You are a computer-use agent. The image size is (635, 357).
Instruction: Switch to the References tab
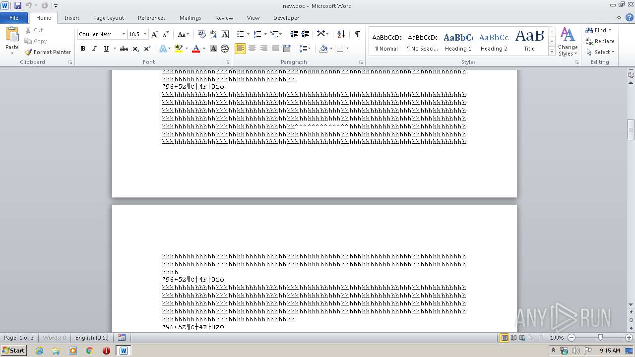click(152, 18)
